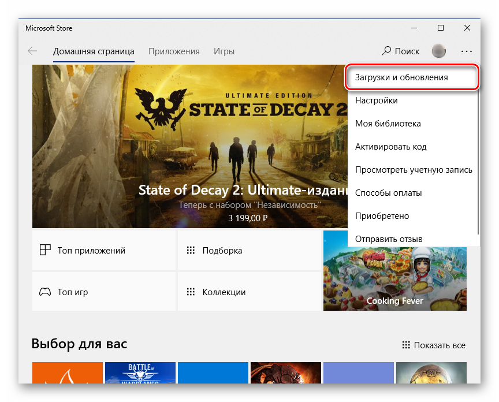Image resolution: width=499 pixels, height=402 pixels.
Task: Click Просмотреть учетную запись option
Action: point(414,170)
